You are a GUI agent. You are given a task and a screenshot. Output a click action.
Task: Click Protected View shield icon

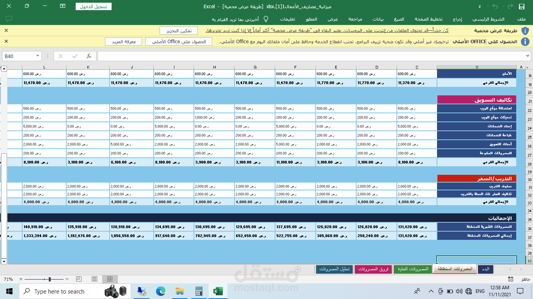tap(525, 31)
